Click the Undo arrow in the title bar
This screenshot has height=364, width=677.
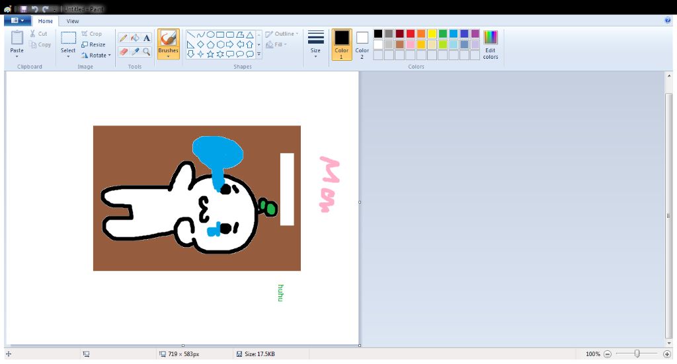click(x=34, y=9)
